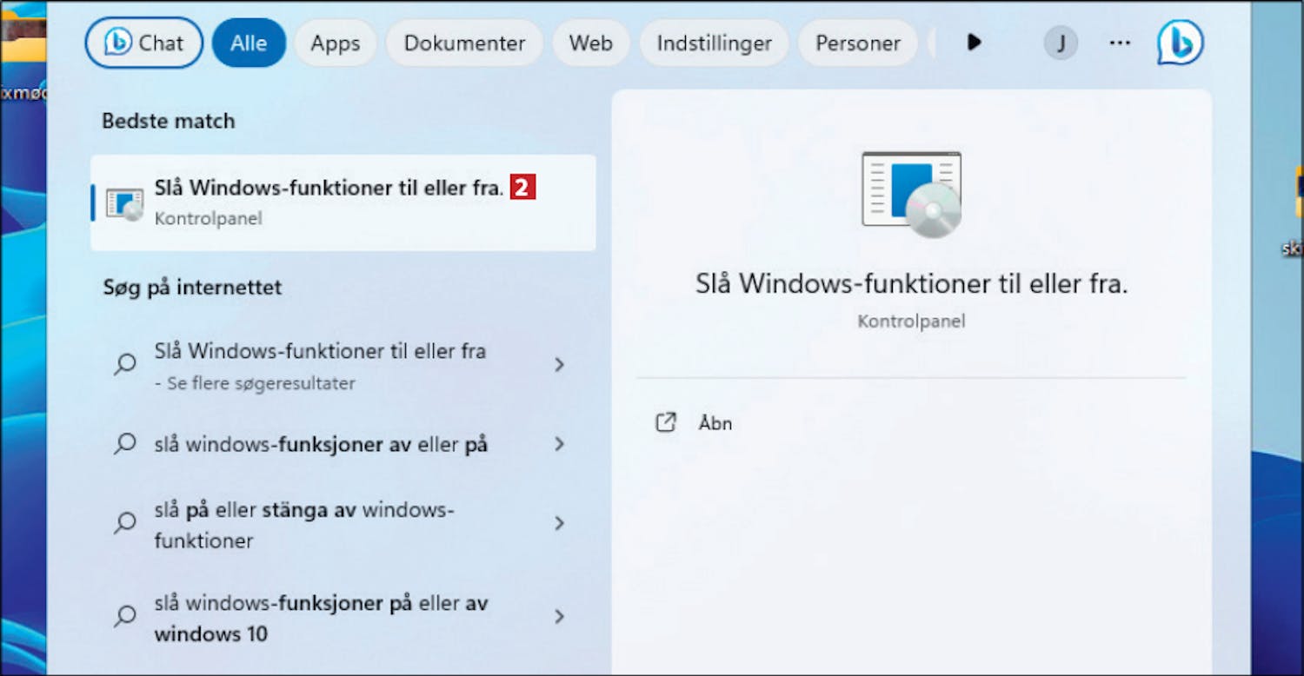Viewport: 1304px width, 676px height.
Task: Switch to the Indstillinger filter tab
Action: [714, 43]
